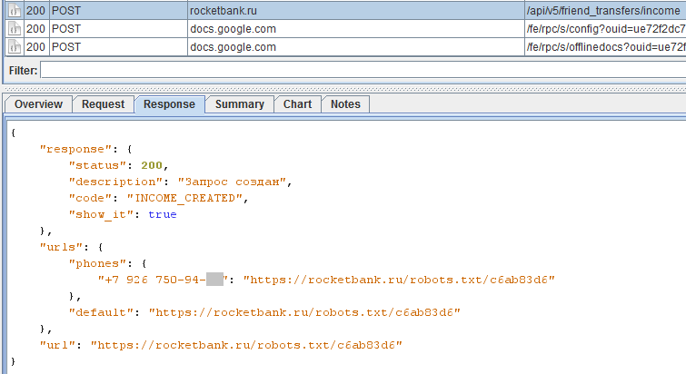Click the document icon of rocketbank.ru row

[x=15, y=11]
